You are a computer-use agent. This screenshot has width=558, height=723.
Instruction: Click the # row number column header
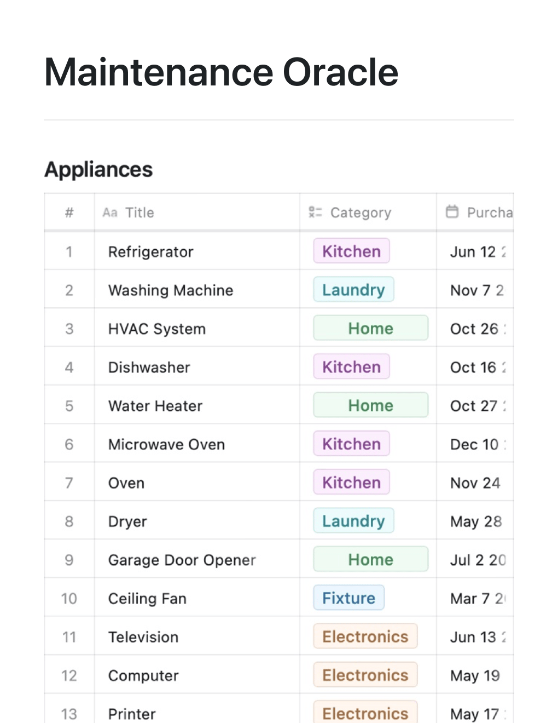click(x=69, y=213)
